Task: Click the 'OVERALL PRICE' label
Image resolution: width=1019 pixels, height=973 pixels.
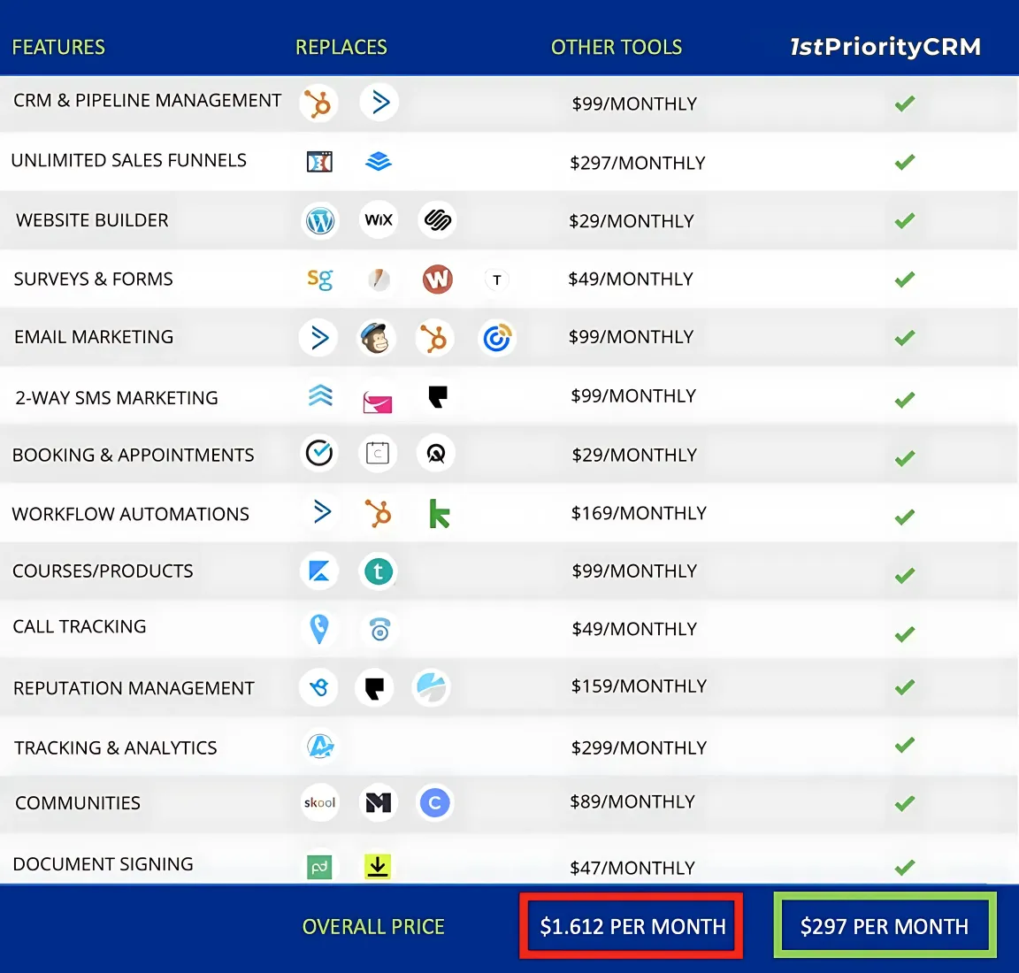Action: tap(373, 926)
